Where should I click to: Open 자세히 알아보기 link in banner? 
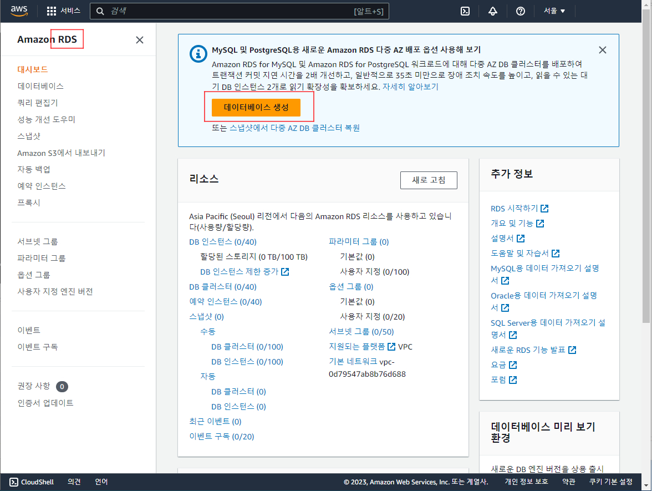[x=410, y=87]
